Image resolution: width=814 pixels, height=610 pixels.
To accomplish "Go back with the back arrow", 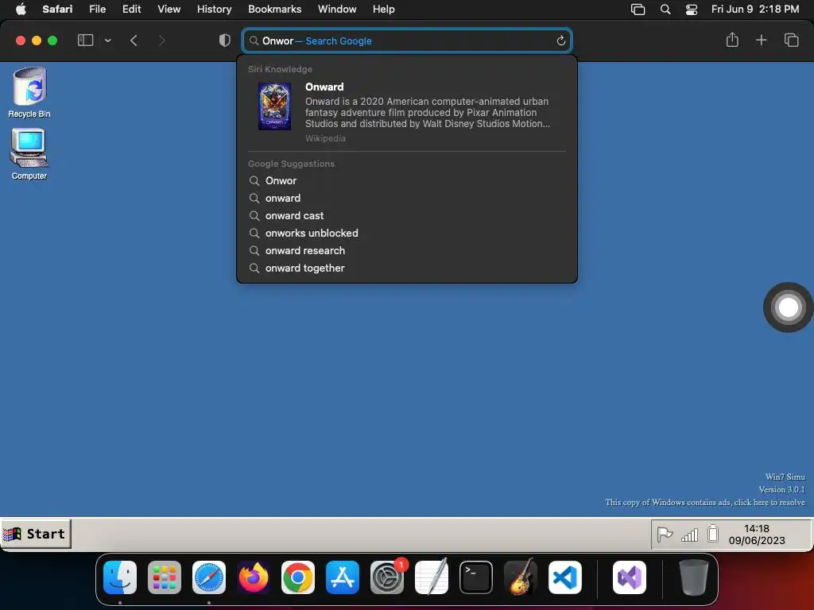I will (x=134, y=41).
